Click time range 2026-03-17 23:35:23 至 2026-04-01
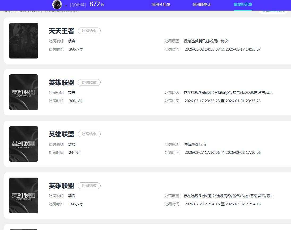 click(223, 101)
